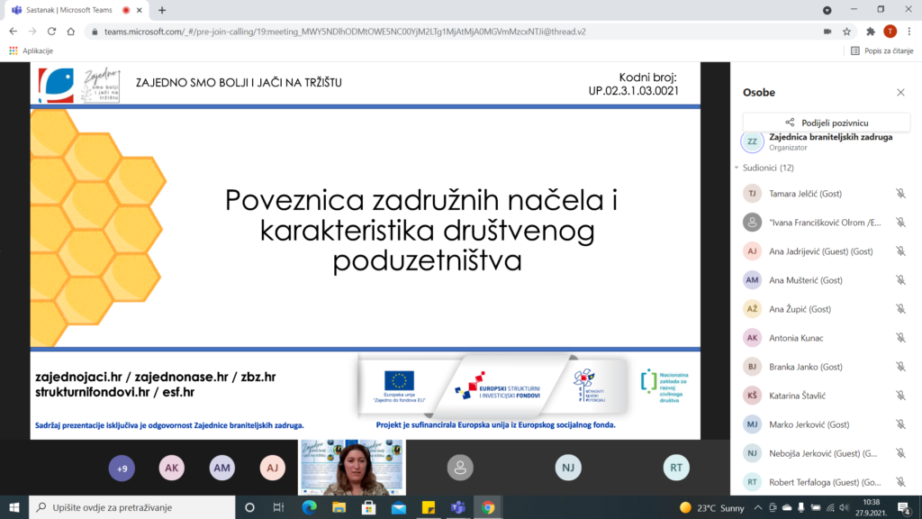The image size is (922, 519).
Task: Toggle mute icon for Tamara Jelčić
Action: (900, 194)
